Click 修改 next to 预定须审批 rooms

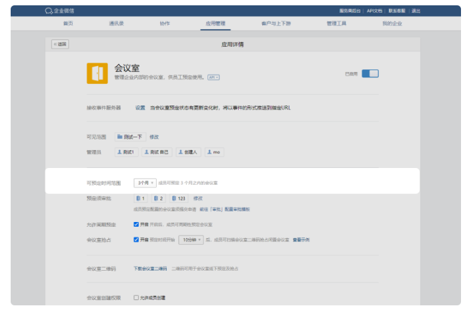(x=197, y=198)
